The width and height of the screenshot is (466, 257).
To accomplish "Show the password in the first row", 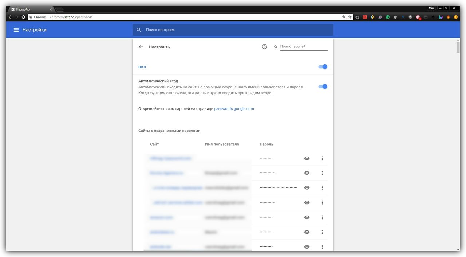I will tap(307, 158).
